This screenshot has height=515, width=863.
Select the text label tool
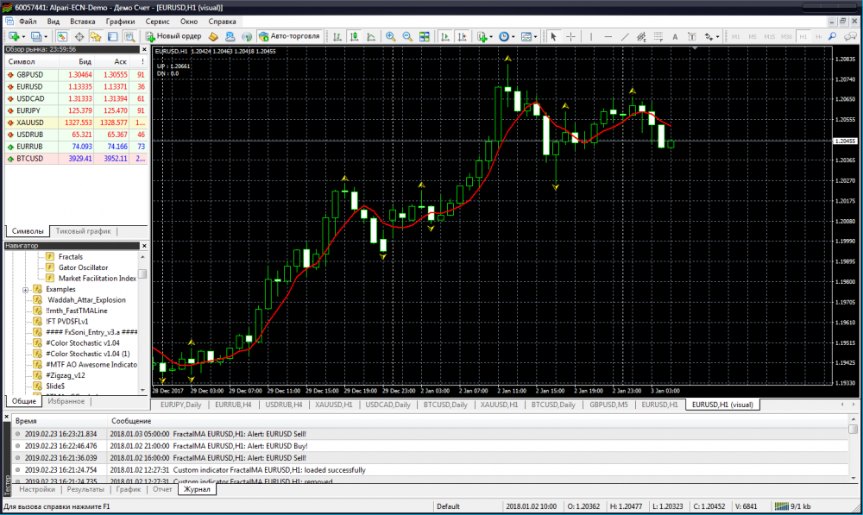point(692,36)
